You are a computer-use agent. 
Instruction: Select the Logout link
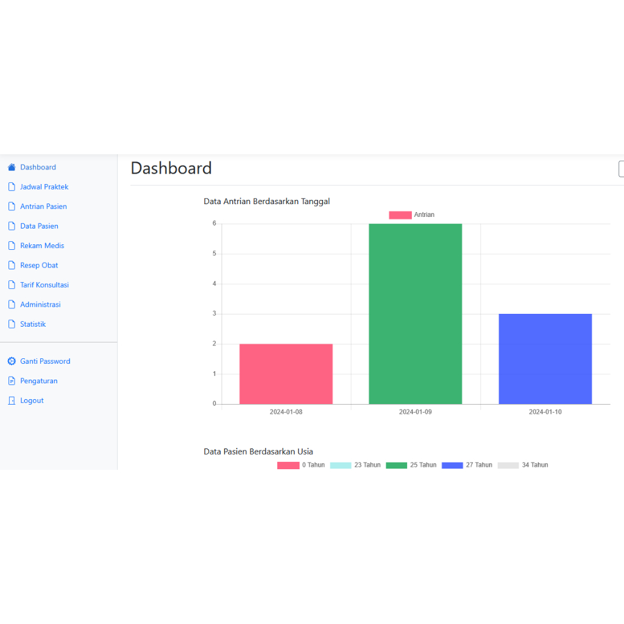click(32, 400)
